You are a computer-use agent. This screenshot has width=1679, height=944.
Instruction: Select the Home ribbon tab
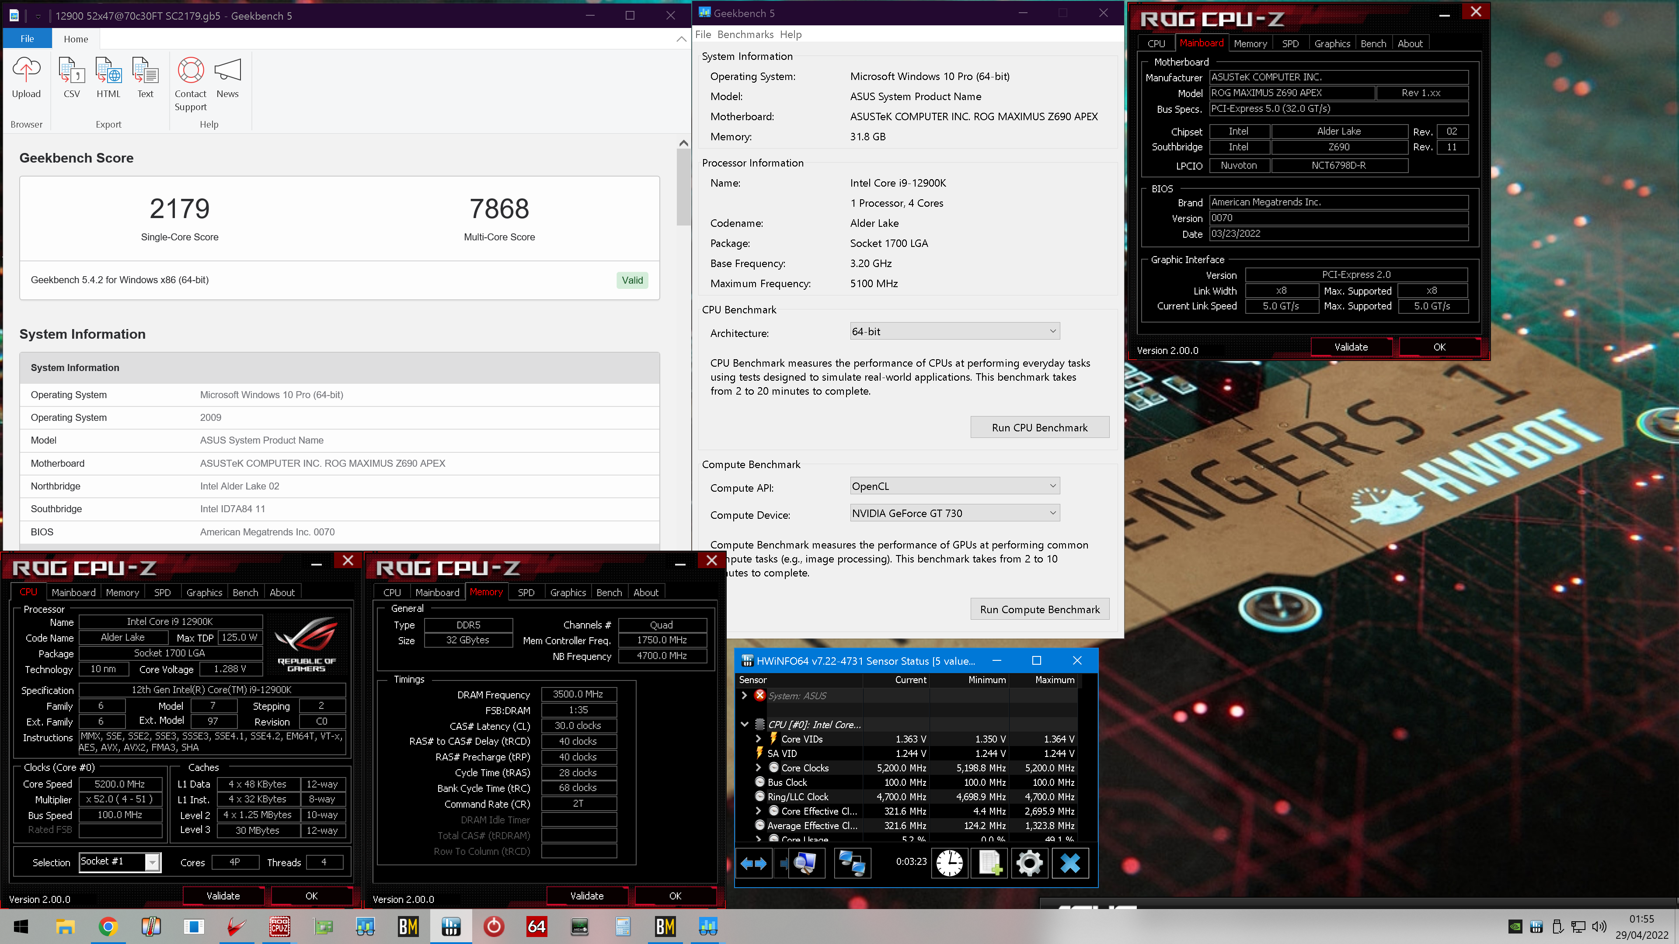(x=76, y=38)
